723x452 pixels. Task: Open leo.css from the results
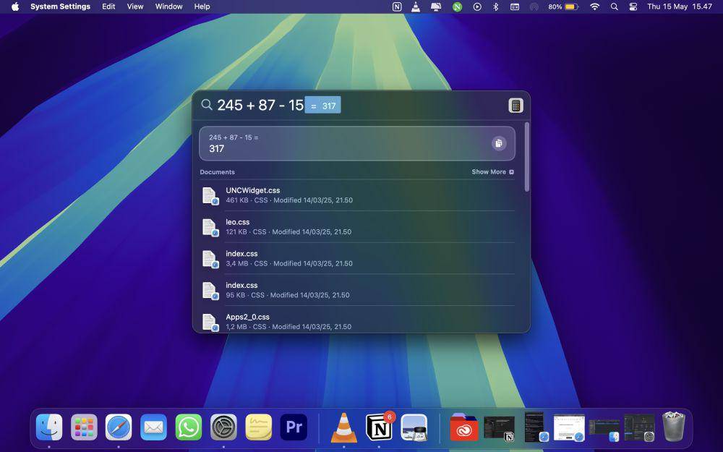(357, 226)
